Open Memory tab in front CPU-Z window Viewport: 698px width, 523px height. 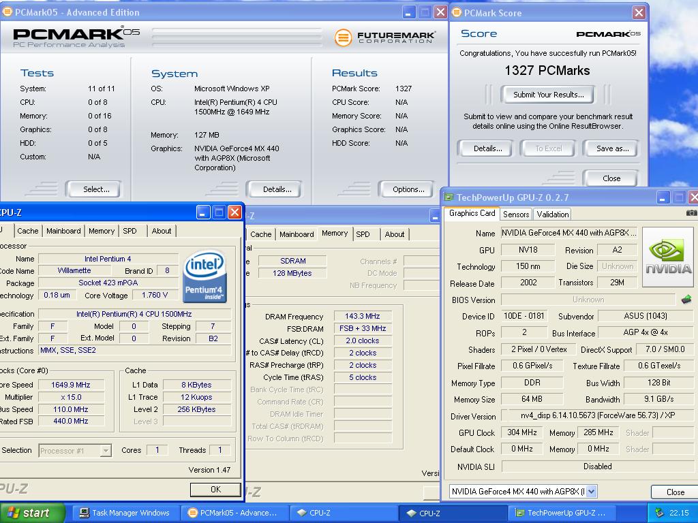(102, 231)
